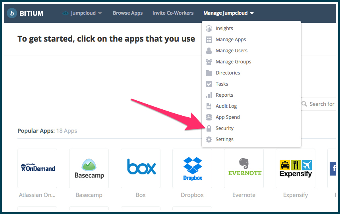Click the Bitium logo icon
This screenshot has width=340, height=214.
click(x=12, y=13)
